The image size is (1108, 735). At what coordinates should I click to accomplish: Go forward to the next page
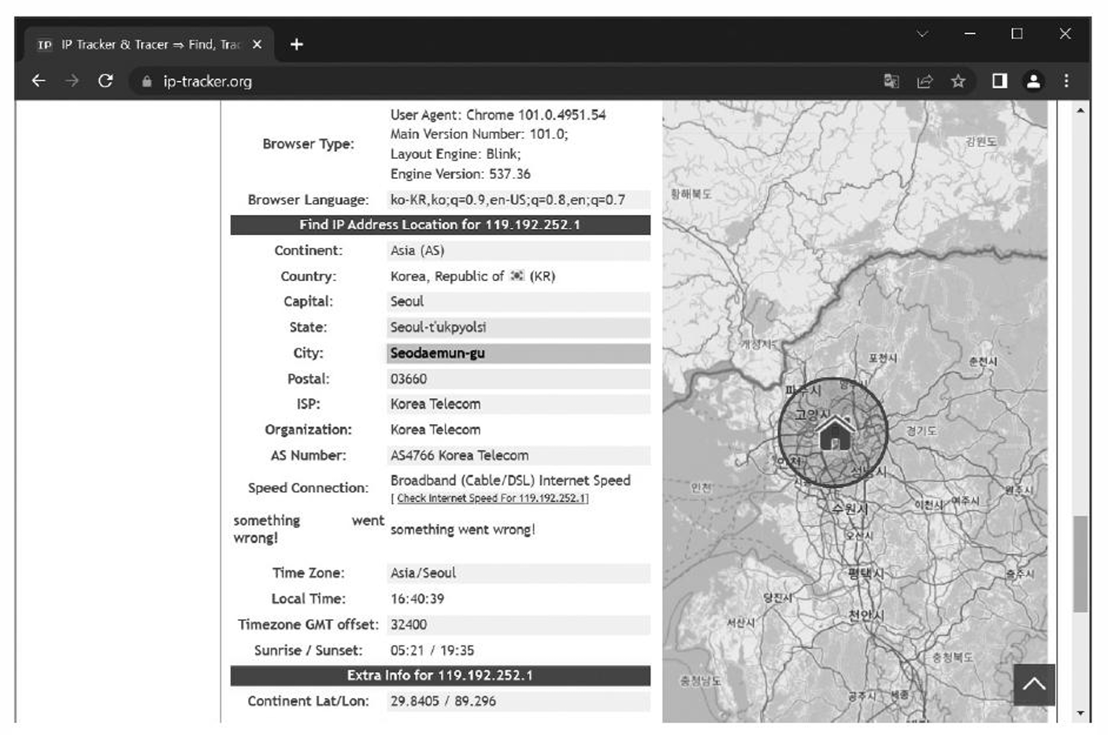72,81
